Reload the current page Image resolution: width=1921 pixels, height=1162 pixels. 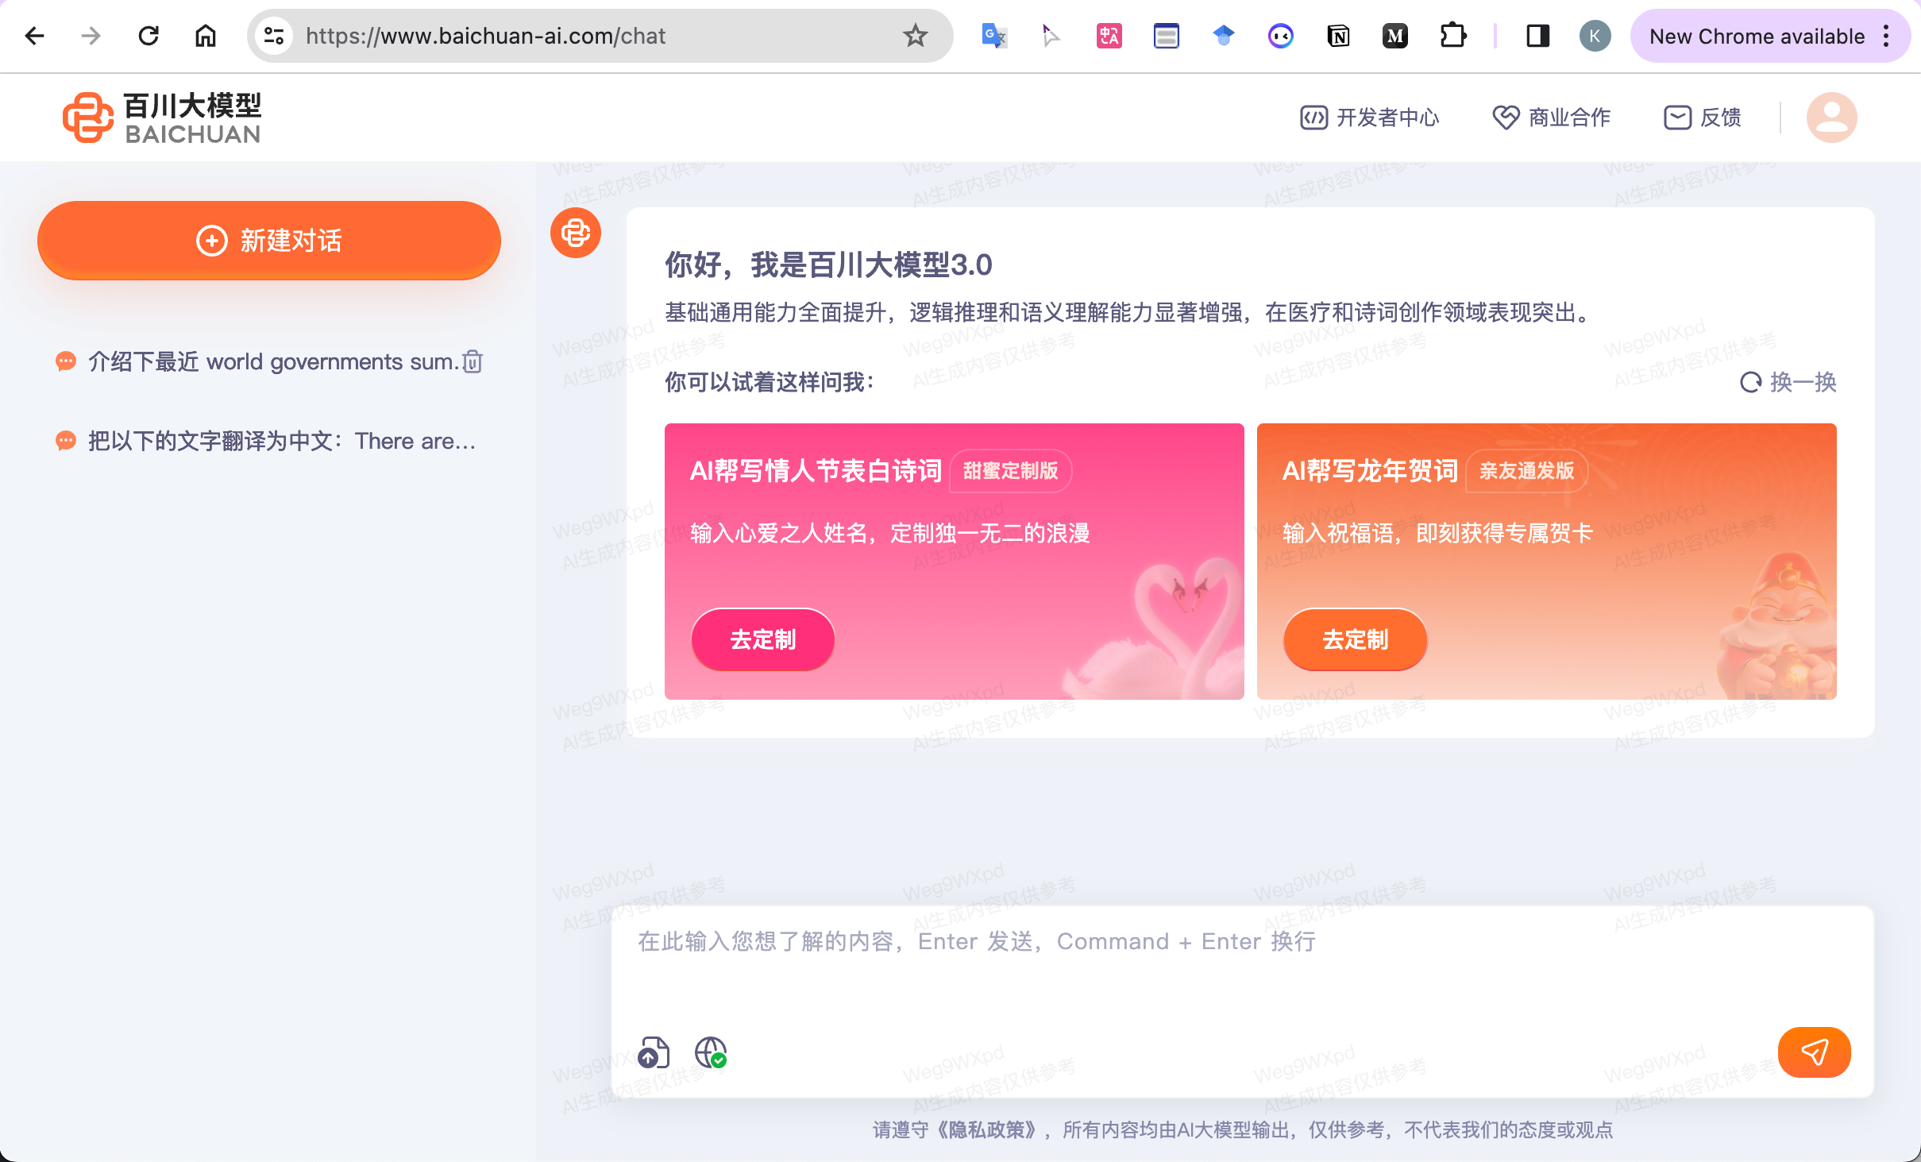[149, 36]
